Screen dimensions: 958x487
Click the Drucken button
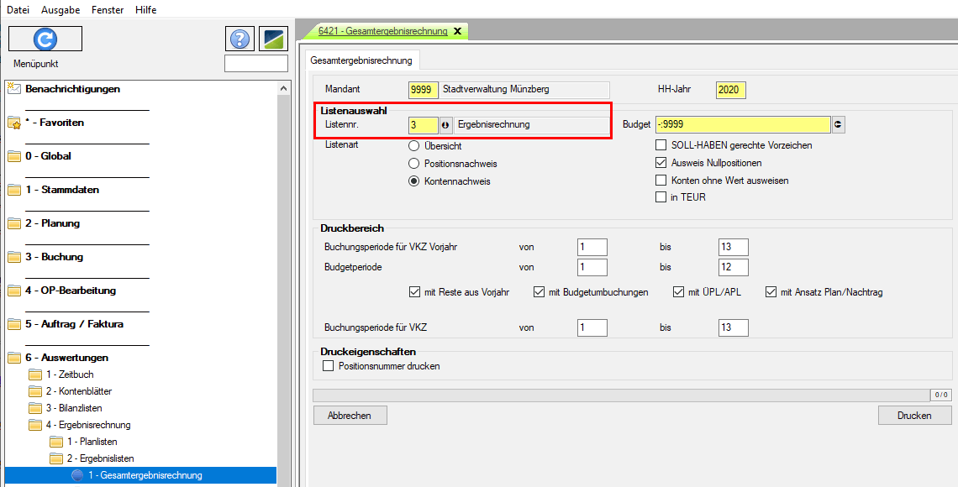(913, 416)
